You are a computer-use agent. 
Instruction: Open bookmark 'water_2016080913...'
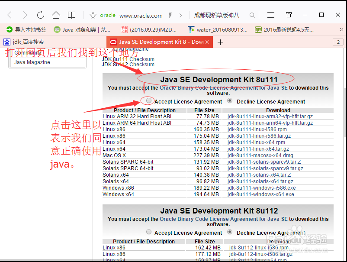tap(218, 30)
